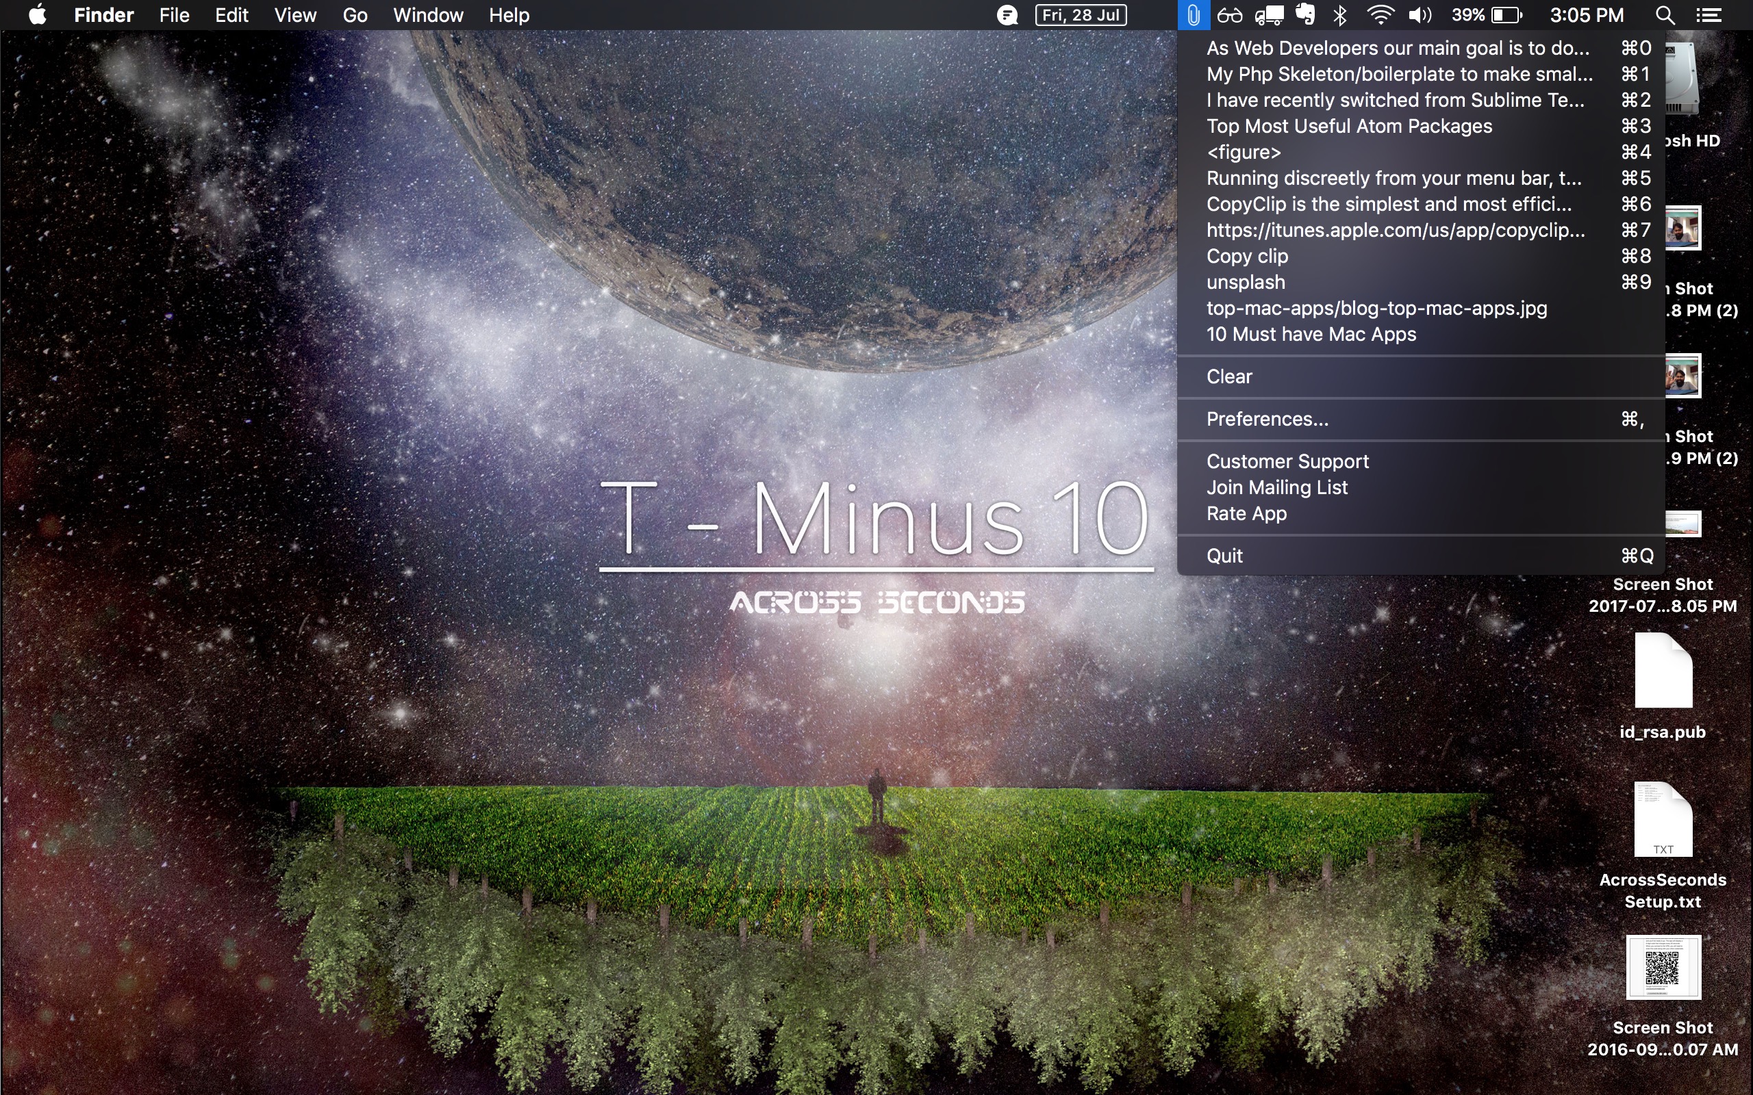Click the notification center icon
This screenshot has width=1753, height=1095.
pos(1710,14)
